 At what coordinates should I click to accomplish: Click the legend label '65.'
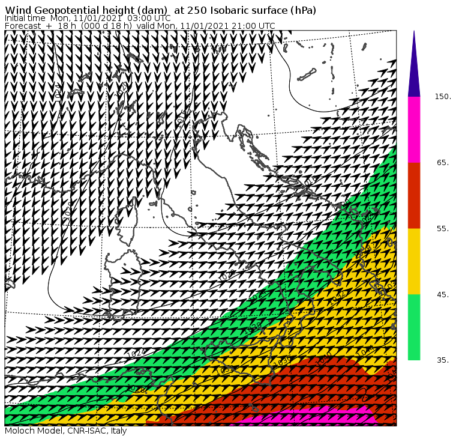coord(443,162)
